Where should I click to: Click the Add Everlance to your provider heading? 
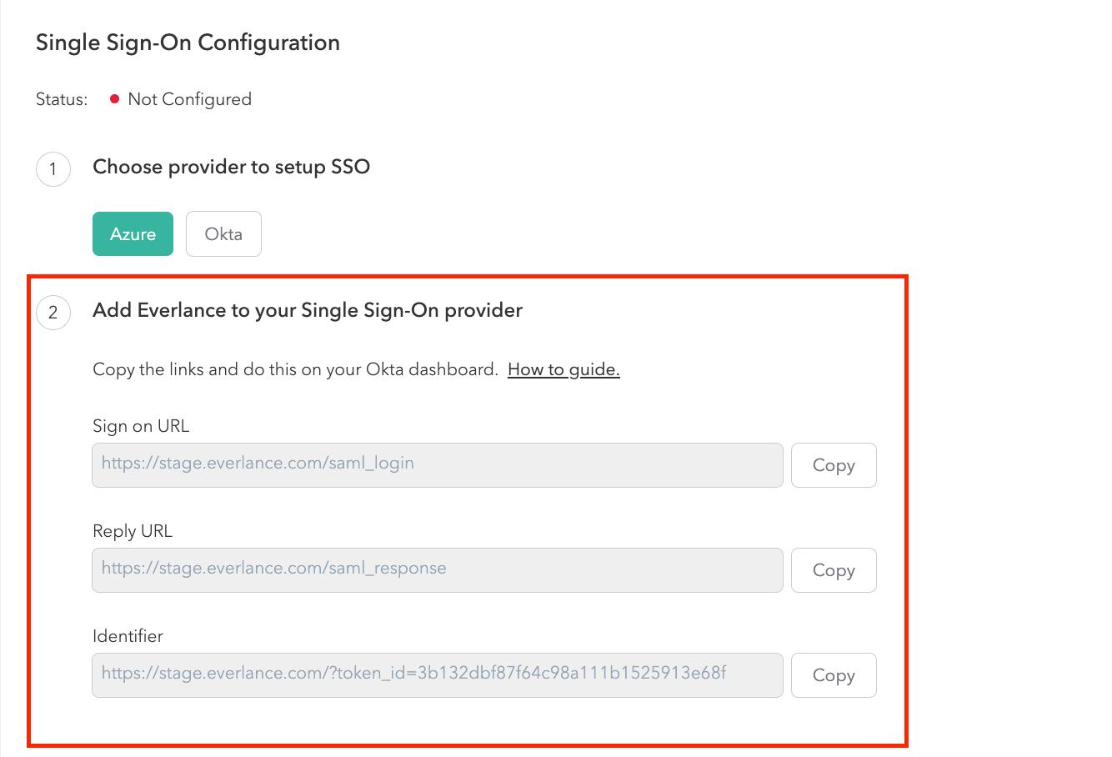click(308, 310)
